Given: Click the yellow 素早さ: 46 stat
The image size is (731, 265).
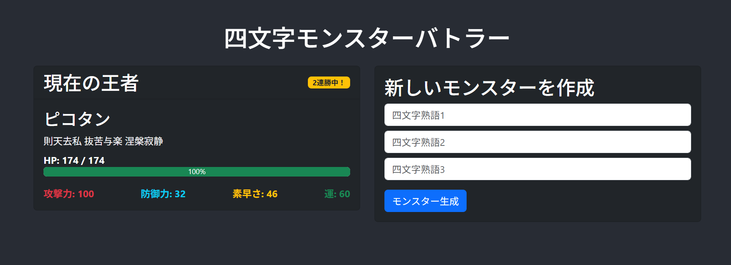Looking at the screenshot, I should click(255, 194).
